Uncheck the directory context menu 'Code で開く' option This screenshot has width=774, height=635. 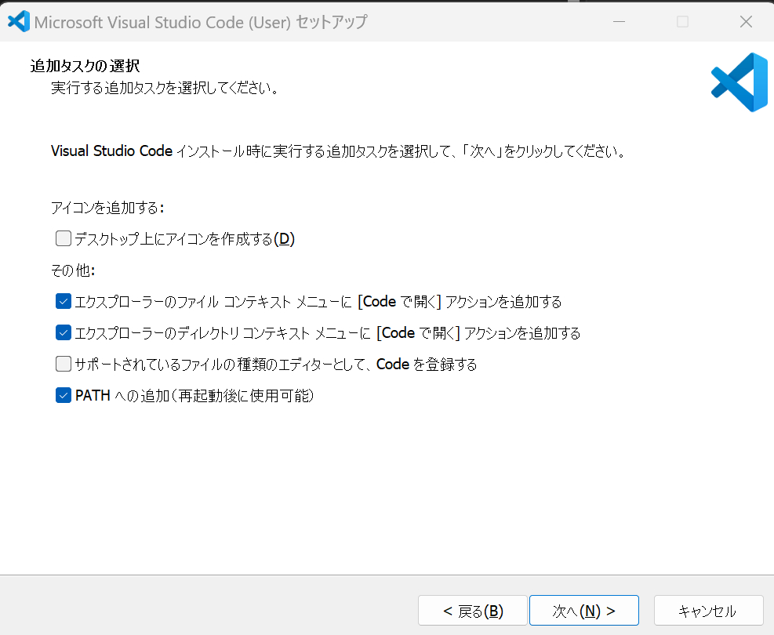(x=64, y=333)
